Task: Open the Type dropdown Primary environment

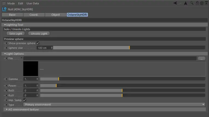Action: click(x=114, y=105)
